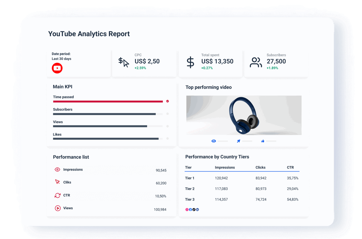Open the Instagram social icon
The image size is (362, 239).
pos(187,209)
